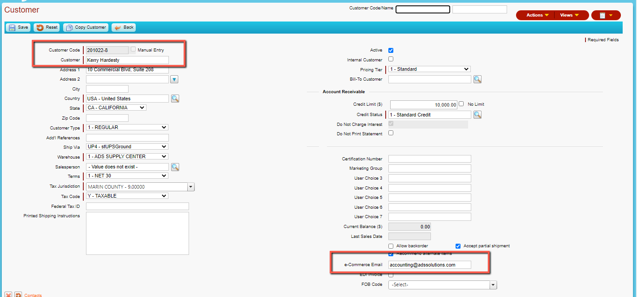The width and height of the screenshot is (637, 297).
Task: Click the red X icon beside Contacts
Action: [x=9, y=295]
